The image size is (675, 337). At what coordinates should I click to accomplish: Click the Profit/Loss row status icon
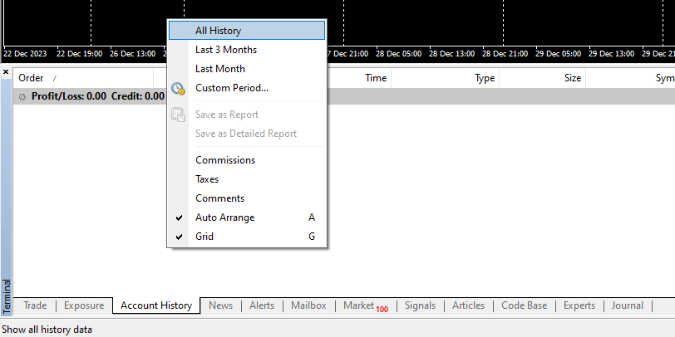click(22, 96)
